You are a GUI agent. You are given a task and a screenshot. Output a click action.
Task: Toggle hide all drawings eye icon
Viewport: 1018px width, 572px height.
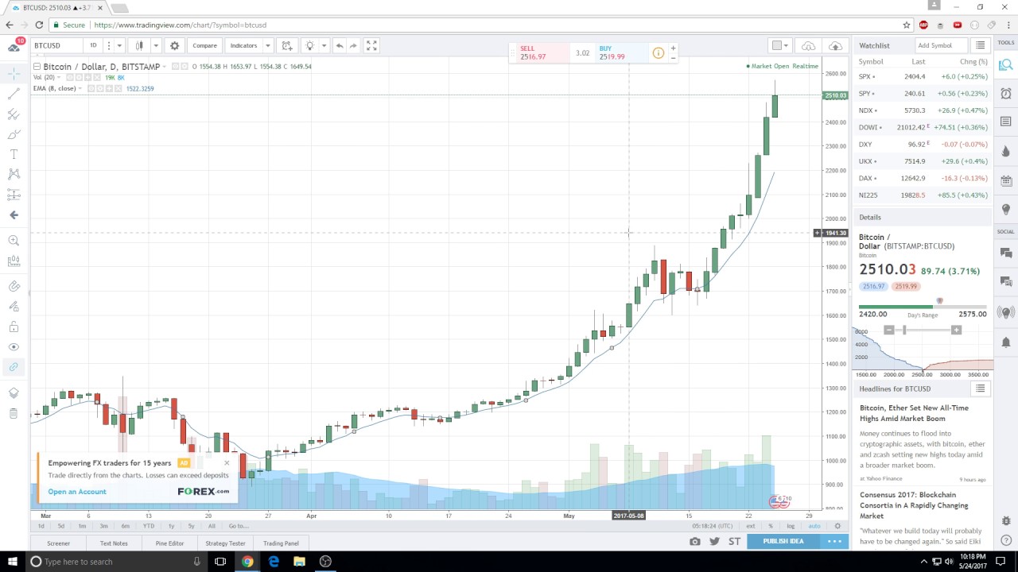14,346
